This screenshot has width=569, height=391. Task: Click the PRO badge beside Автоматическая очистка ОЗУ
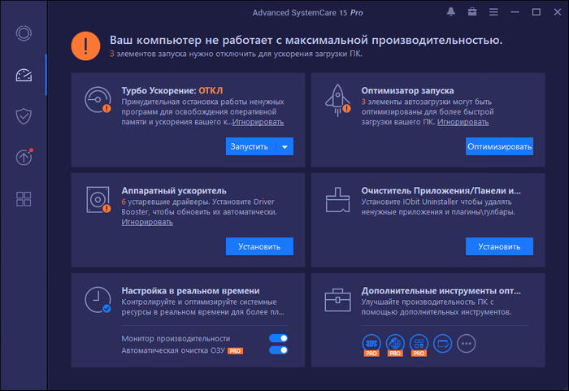pos(235,350)
